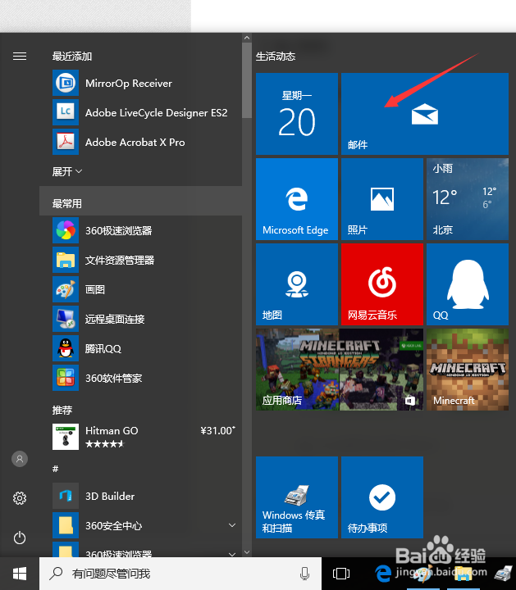Click the app list scroll up arrow

(x=247, y=38)
